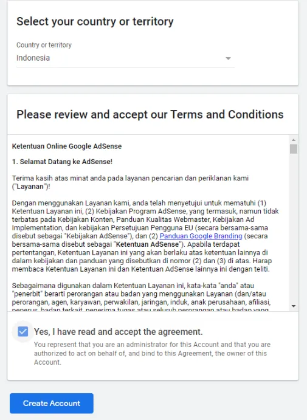The width and height of the screenshot is (307, 420).
Task: Click the 'Yes, I have read and accept the agreement.' label
Action: 118,332
